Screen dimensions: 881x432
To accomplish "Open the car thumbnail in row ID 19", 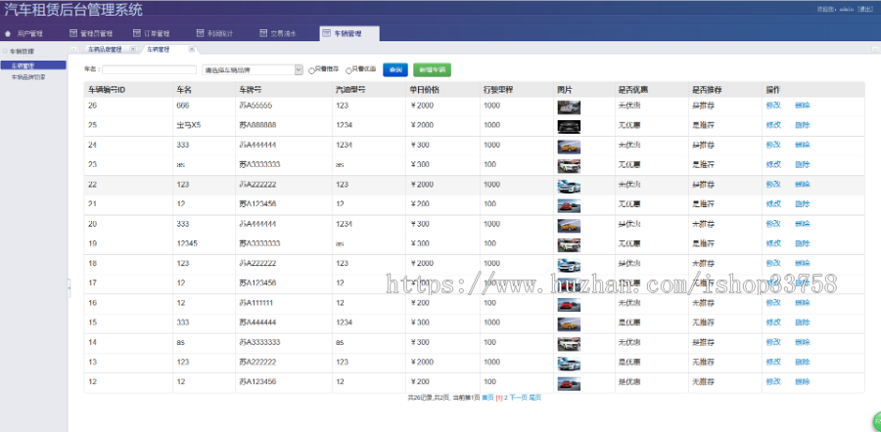I will pos(569,245).
